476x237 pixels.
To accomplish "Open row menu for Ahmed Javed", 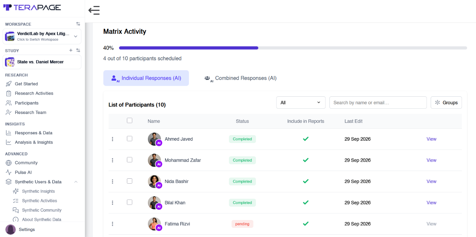I will click(113, 139).
